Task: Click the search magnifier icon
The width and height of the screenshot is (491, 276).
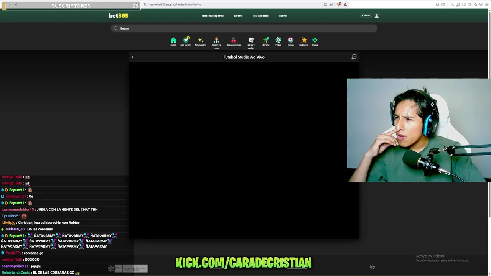Action: pos(116,28)
